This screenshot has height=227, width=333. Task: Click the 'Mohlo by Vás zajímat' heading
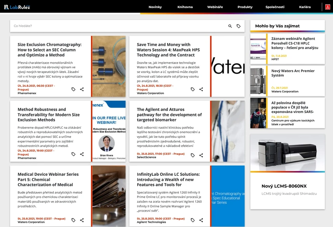277,26
